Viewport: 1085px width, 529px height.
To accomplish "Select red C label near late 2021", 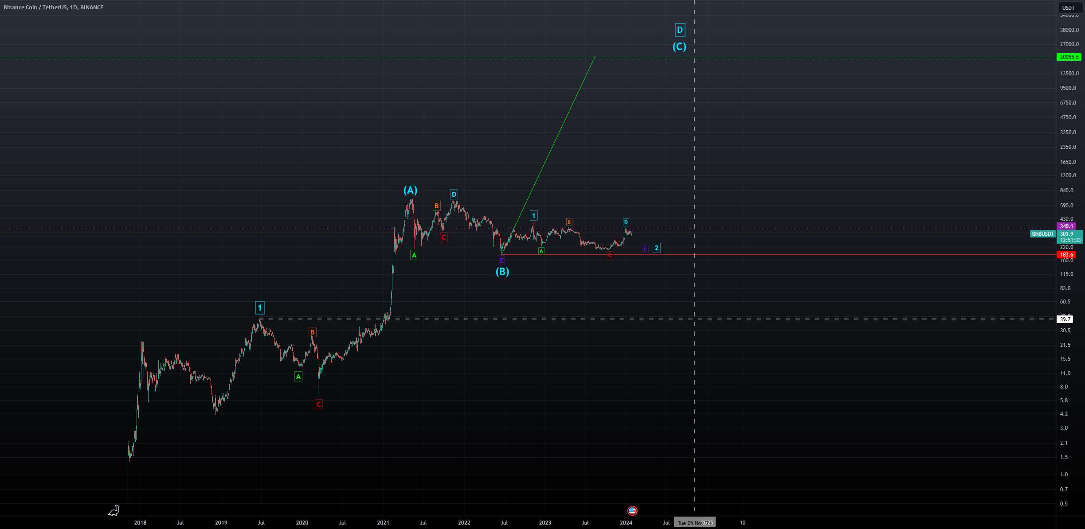I will pyautogui.click(x=443, y=237).
